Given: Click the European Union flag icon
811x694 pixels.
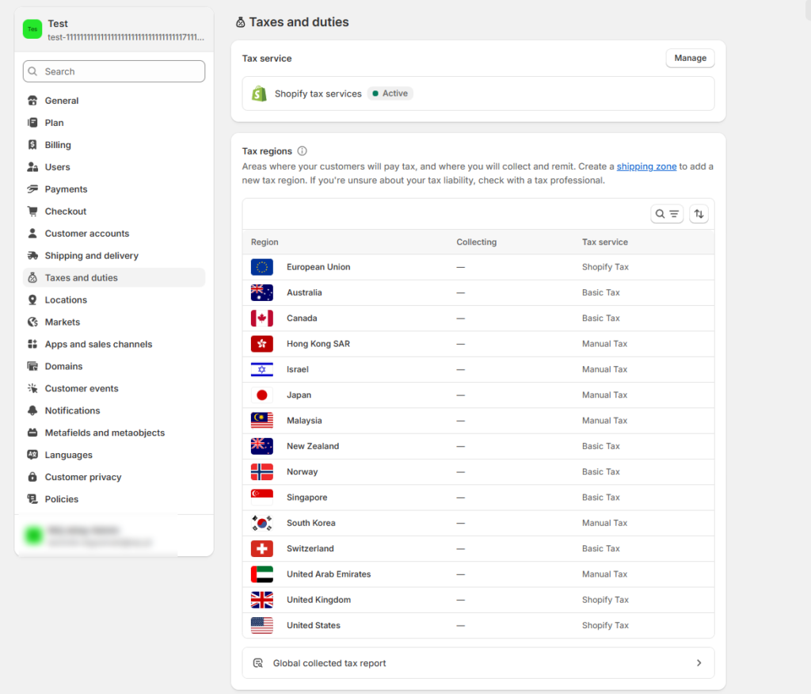Looking at the screenshot, I should click(262, 267).
